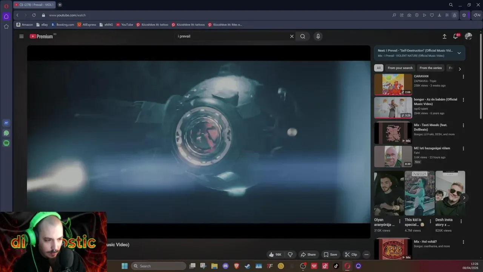The width and height of the screenshot is (483, 272).
Task: Open the This kid is special short
Action: tap(420, 193)
